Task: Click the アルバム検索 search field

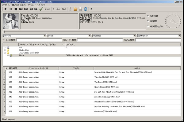Action: [x=158, y=40]
